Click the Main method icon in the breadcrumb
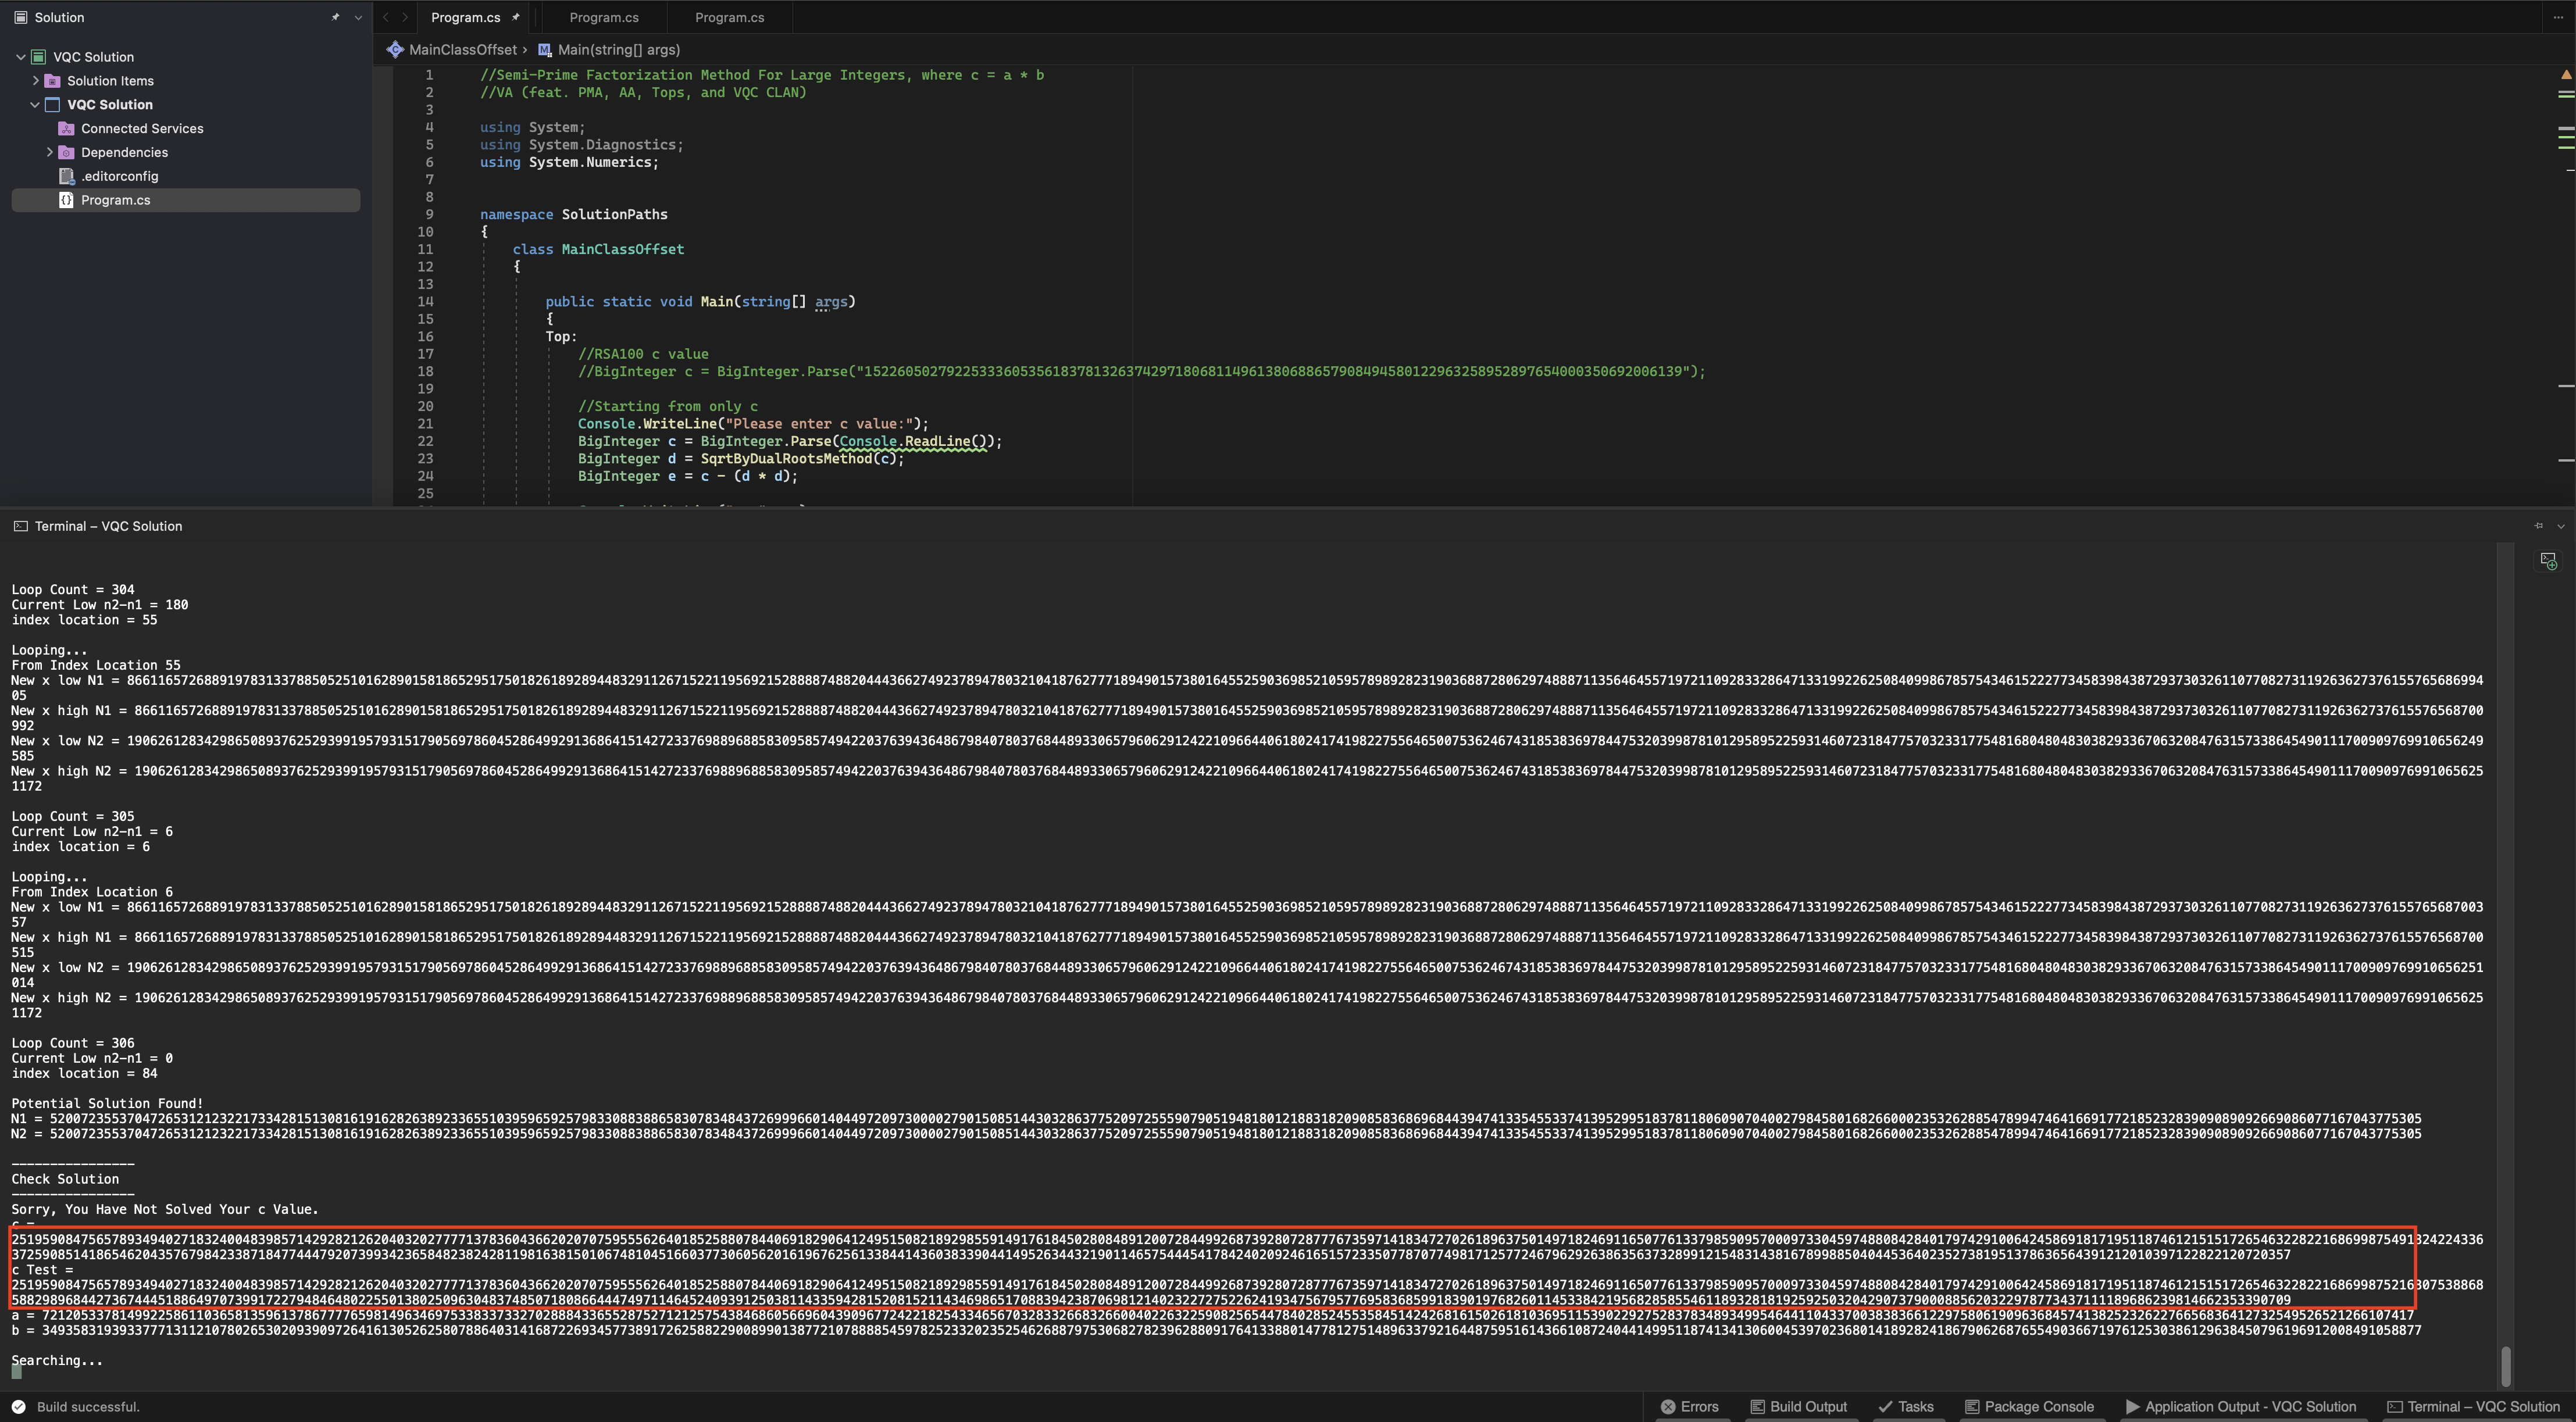The height and width of the screenshot is (1422, 2576). click(x=545, y=49)
